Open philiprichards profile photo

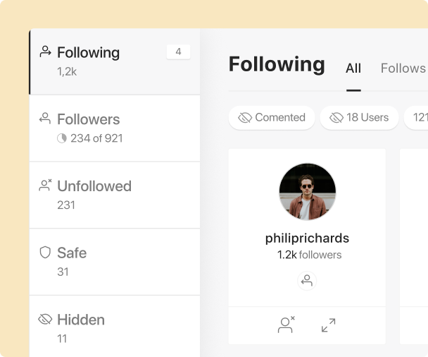308,192
